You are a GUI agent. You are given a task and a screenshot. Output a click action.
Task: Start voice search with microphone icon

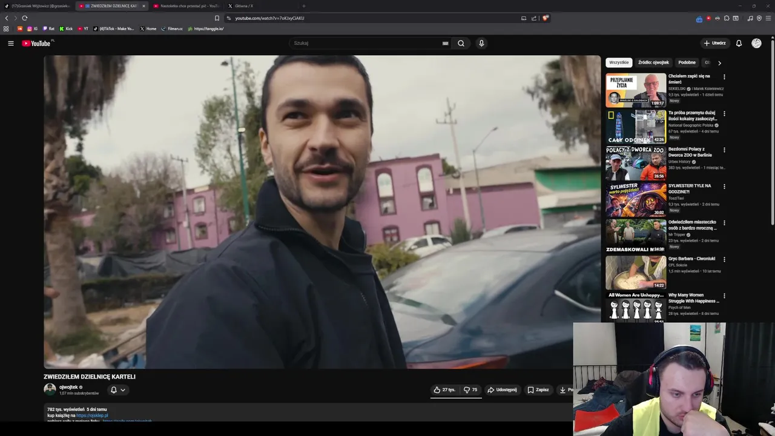click(x=481, y=43)
